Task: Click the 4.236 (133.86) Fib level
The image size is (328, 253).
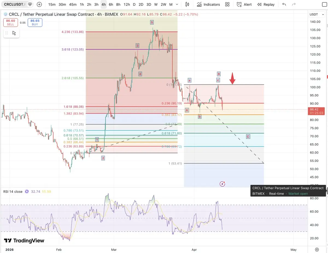Action: [73, 32]
